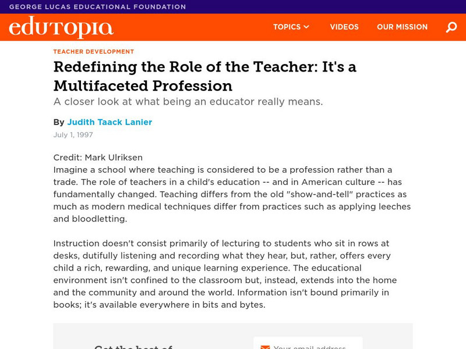The width and height of the screenshot is (466, 349).
Task: Open the search magnifier icon
Action: (x=451, y=27)
